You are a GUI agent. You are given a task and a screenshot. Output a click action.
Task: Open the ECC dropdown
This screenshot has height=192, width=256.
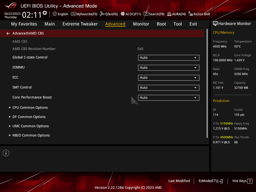[x=169, y=78]
